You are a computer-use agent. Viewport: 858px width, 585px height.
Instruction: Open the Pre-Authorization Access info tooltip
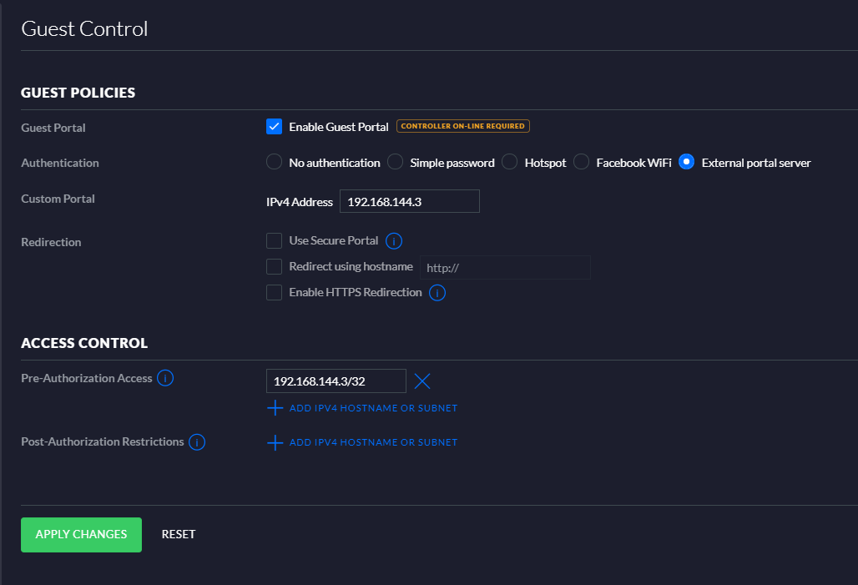click(165, 378)
